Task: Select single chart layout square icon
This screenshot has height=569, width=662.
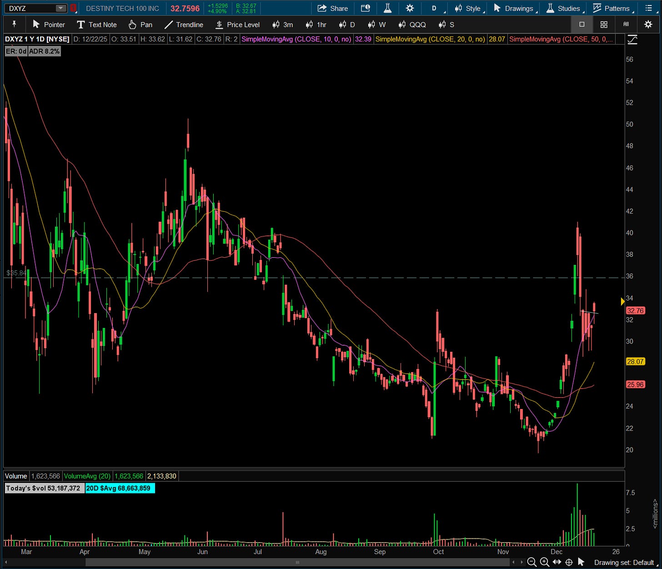Action: (582, 25)
